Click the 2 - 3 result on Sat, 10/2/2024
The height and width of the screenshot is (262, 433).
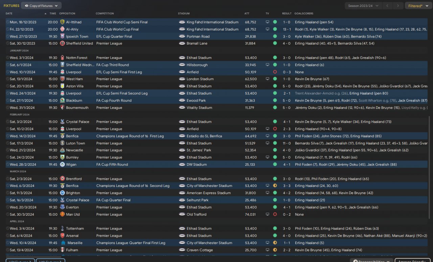tap(287, 129)
